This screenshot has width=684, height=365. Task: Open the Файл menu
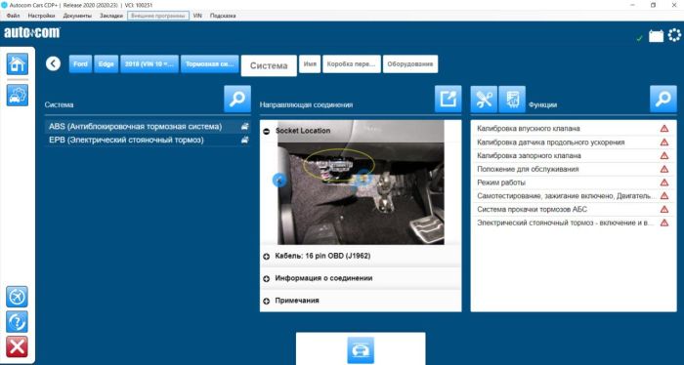(x=13, y=16)
